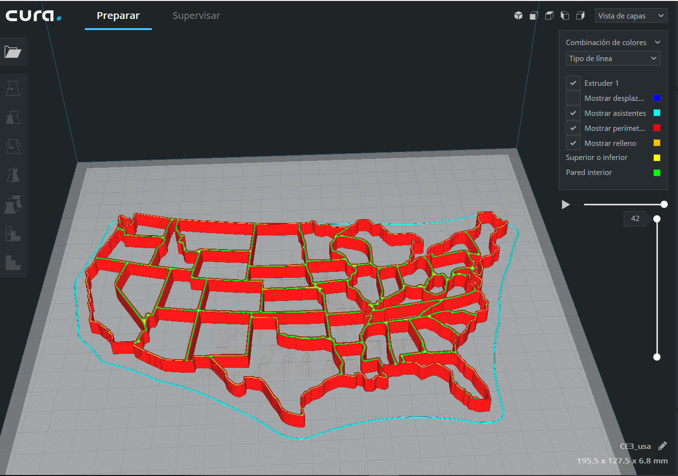Switch to the top camera view
Screen dimensions: 678x476
tap(549, 16)
